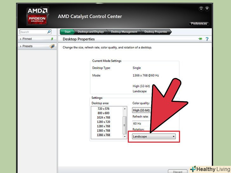Minimize the Catalyst Control Center window
The height and width of the screenshot is (173, 231).
tap(201, 9)
